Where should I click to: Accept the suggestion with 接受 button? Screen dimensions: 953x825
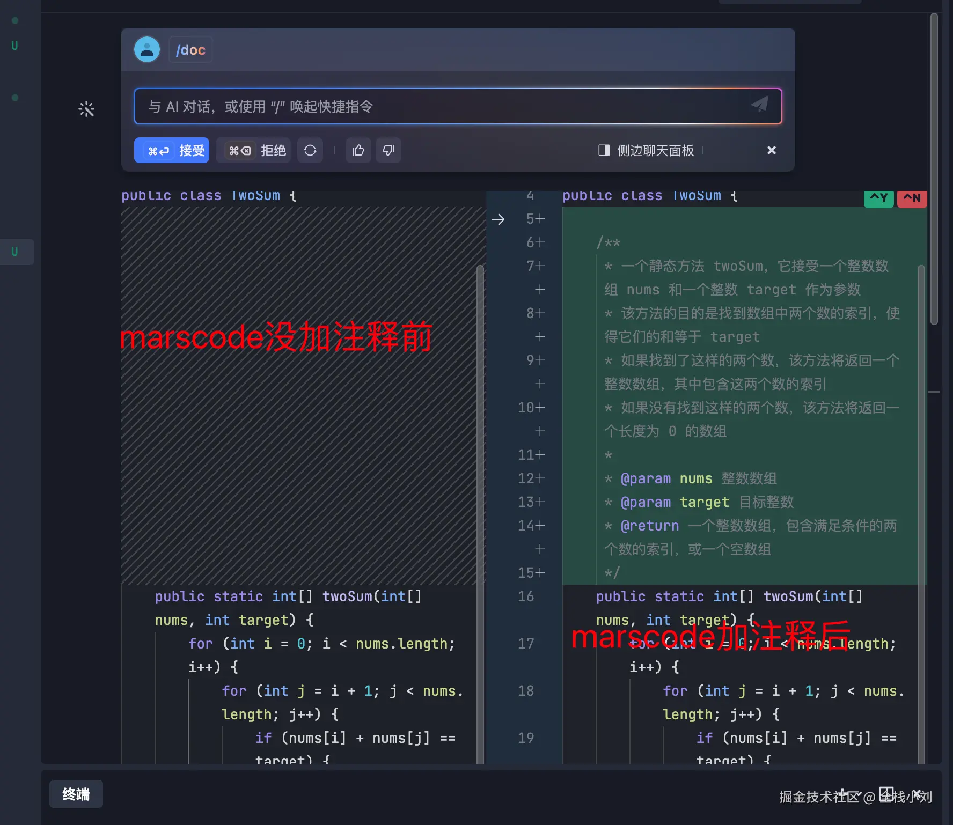[172, 150]
